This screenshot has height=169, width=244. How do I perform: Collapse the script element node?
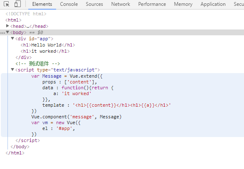[12, 69]
